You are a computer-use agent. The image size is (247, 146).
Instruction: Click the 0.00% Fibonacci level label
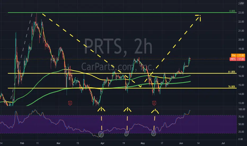pyautogui.click(x=232, y=11)
